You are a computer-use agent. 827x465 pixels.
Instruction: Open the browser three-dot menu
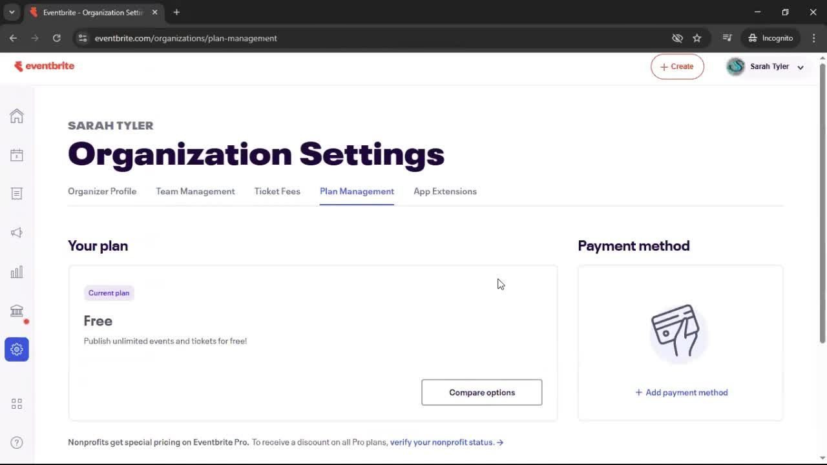[x=813, y=38]
